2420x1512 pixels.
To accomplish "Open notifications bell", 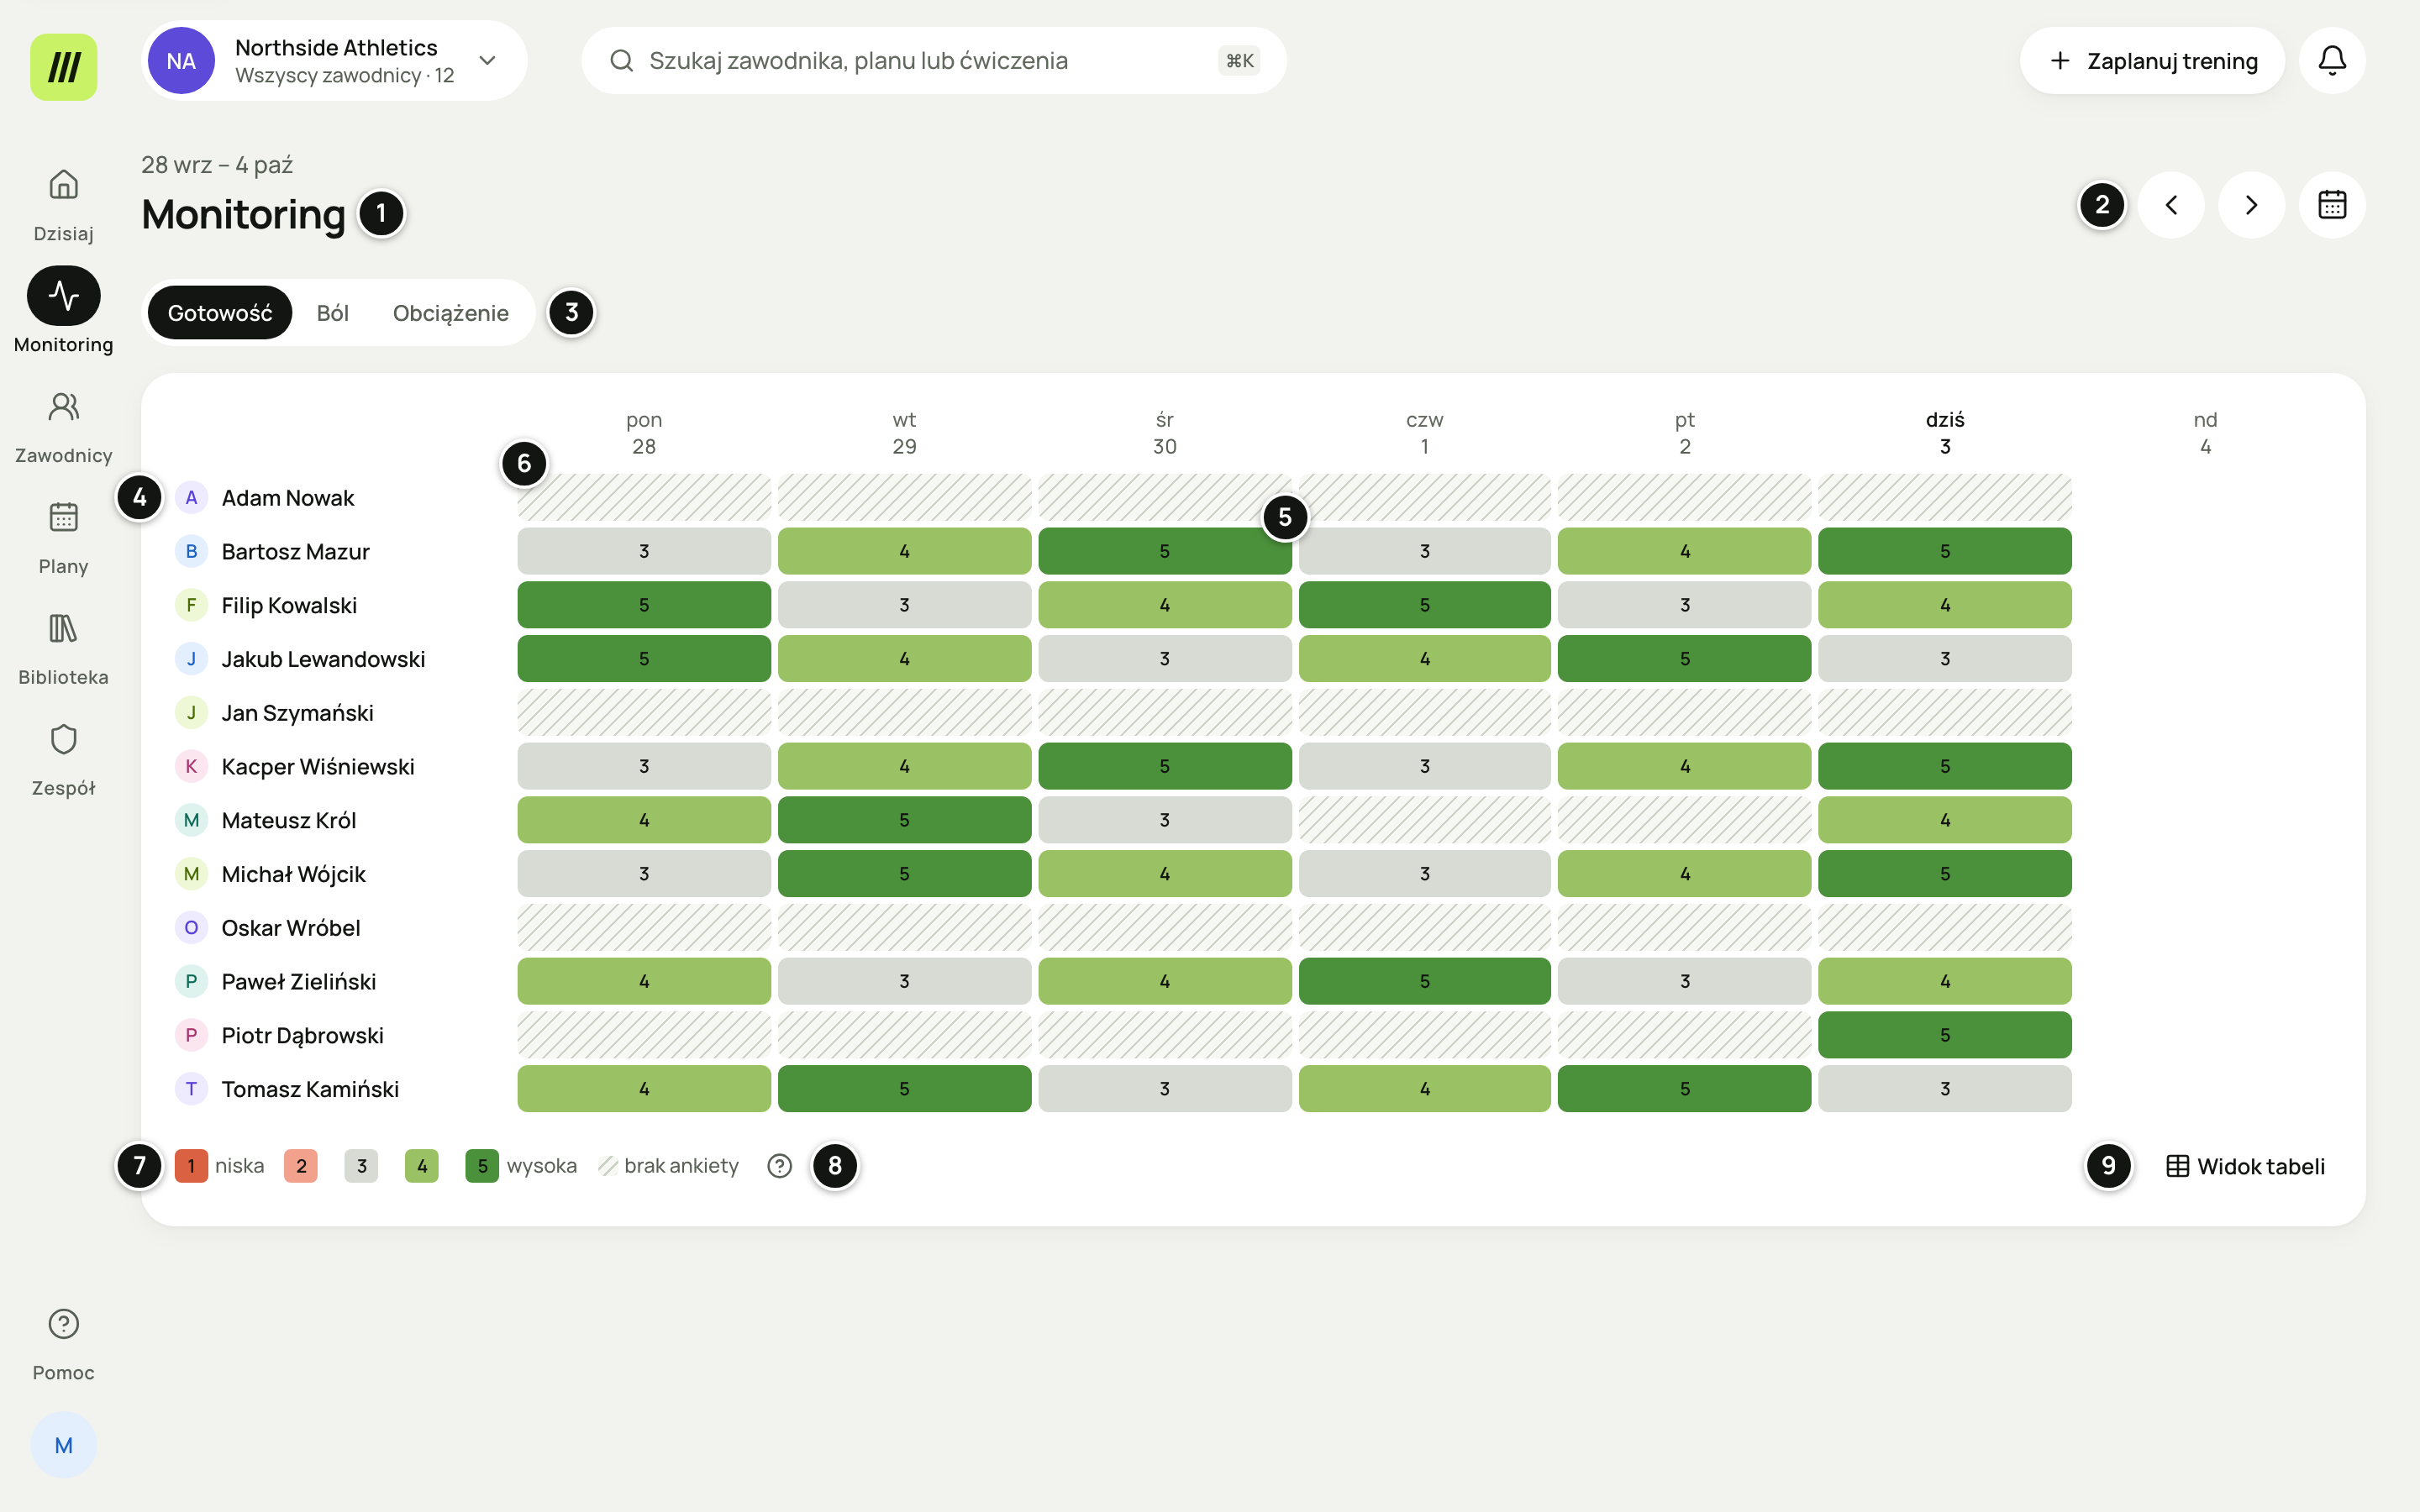I will [2332, 60].
